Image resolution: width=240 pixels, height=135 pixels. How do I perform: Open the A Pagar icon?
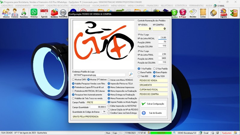183,13
